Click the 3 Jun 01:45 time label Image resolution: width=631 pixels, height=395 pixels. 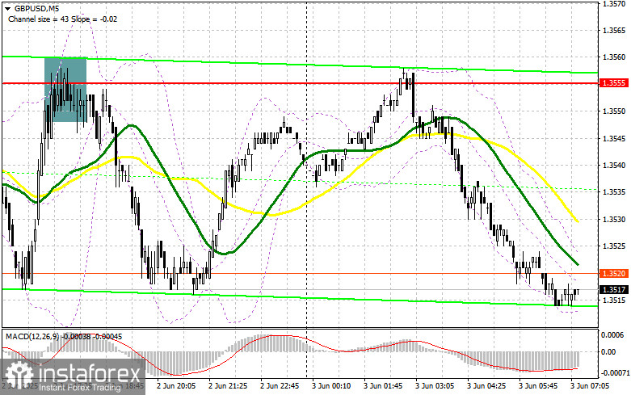pos(383,386)
